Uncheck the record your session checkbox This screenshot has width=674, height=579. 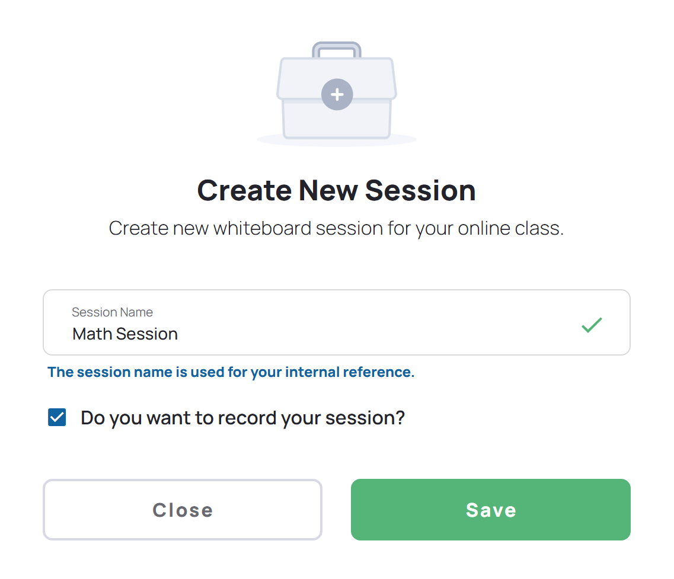[x=57, y=417]
